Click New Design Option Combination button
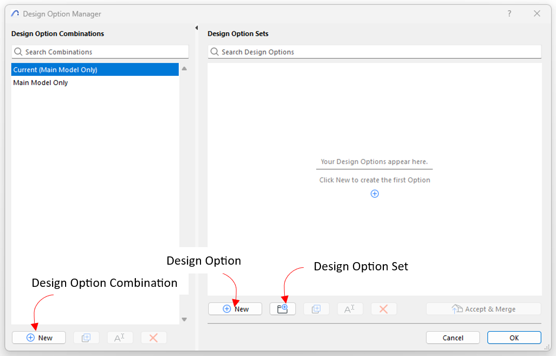The image size is (556, 356). click(39, 337)
